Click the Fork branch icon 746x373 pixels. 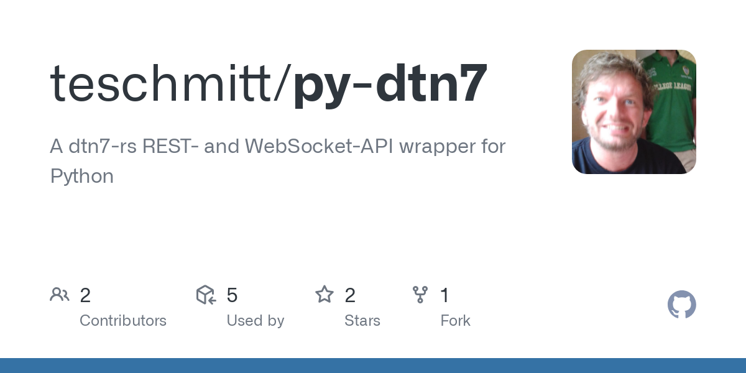click(420, 295)
